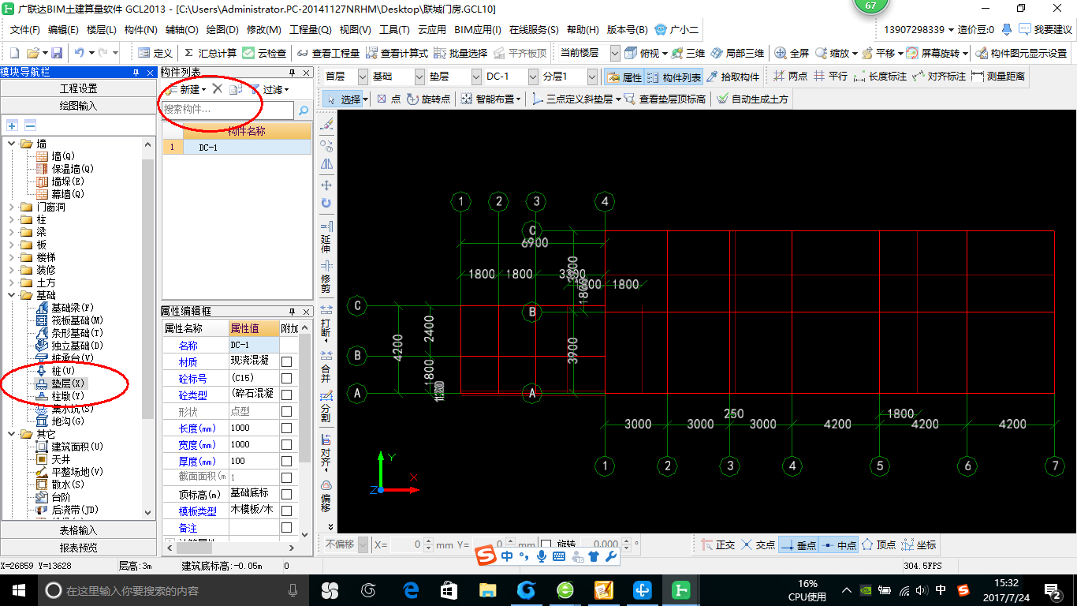Open the 分层1 layer dropdown

(x=592, y=77)
